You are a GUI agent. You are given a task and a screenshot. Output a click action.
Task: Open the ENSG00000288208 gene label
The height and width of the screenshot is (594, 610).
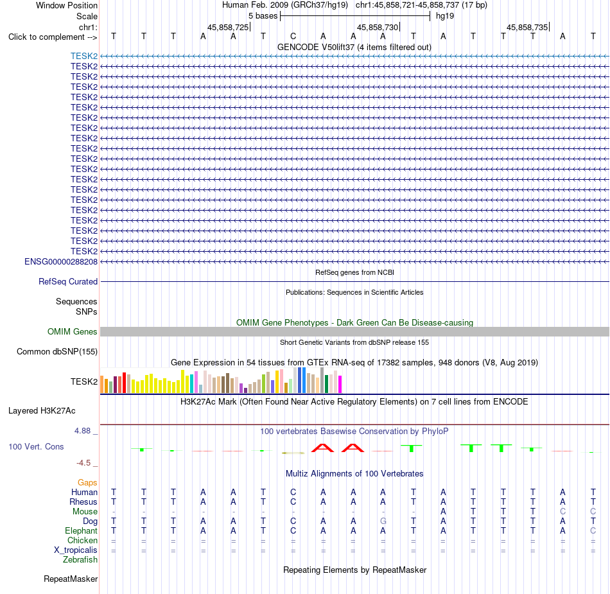click(61, 262)
